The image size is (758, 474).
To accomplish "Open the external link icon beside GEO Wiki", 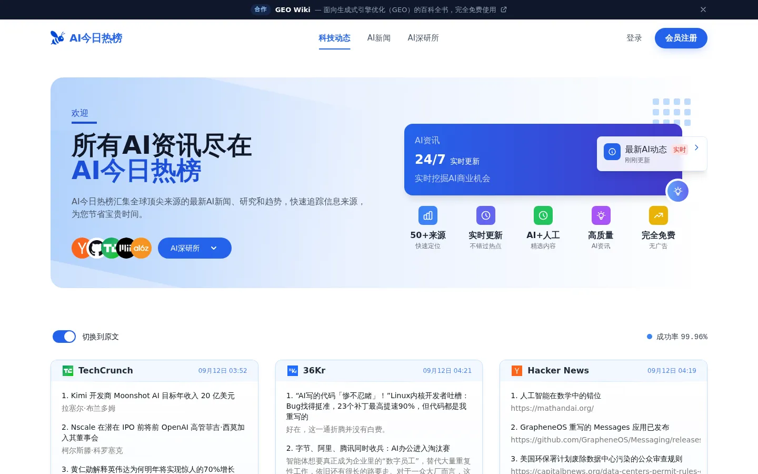I will pyautogui.click(x=504, y=9).
